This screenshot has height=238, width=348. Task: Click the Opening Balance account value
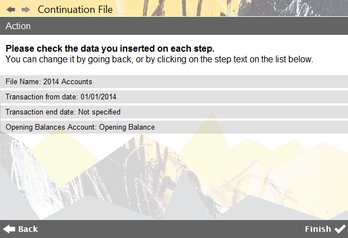click(127, 127)
